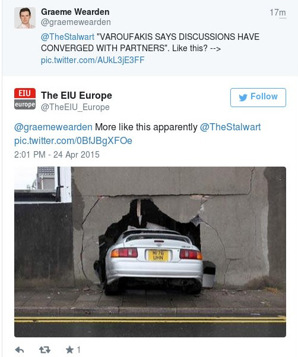The width and height of the screenshot is (298, 357).
Task: Click the @TheEIU_Europe handle
Action: pyautogui.click(x=75, y=107)
